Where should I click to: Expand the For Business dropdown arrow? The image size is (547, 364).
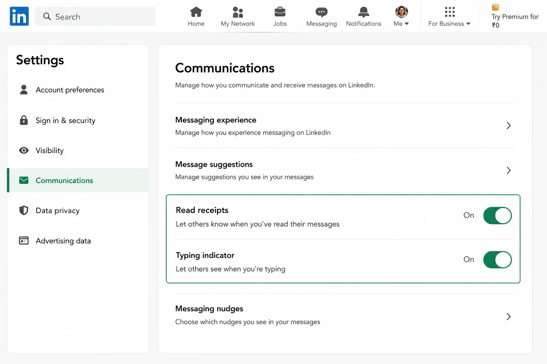coord(468,24)
